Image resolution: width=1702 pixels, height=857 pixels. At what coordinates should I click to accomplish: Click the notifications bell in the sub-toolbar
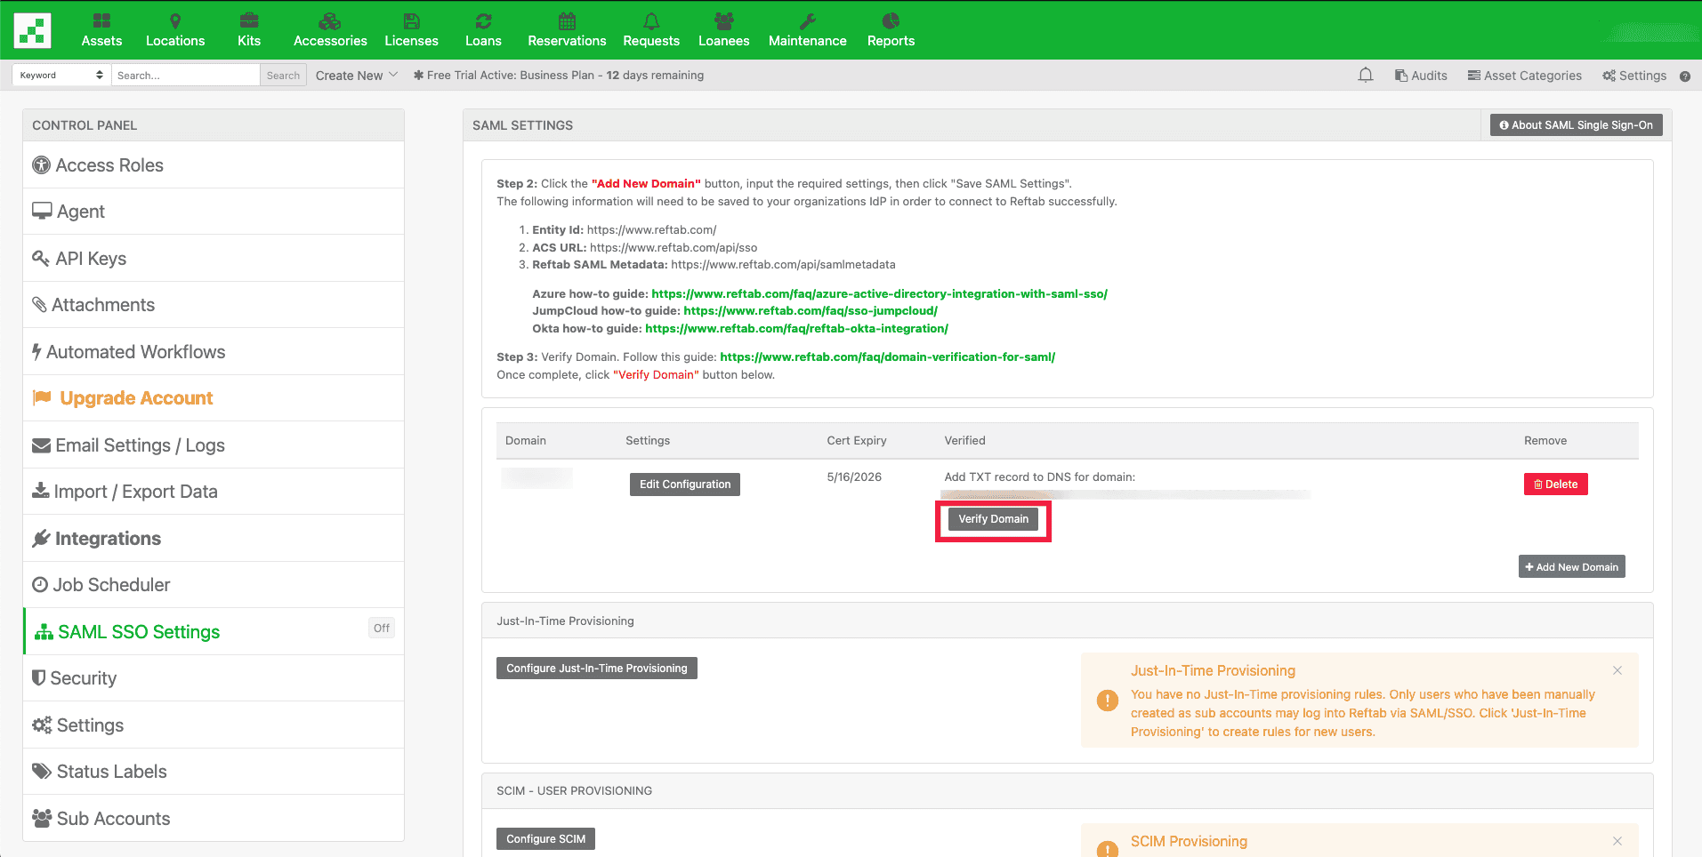[x=1366, y=76]
